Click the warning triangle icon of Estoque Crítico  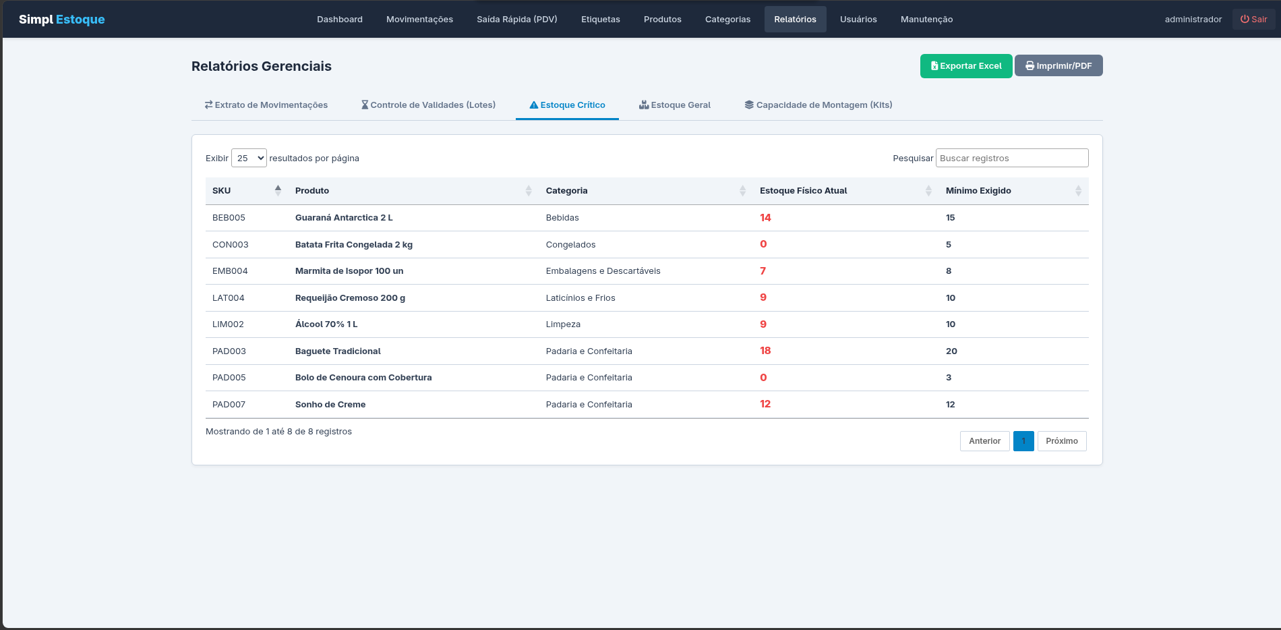534,105
